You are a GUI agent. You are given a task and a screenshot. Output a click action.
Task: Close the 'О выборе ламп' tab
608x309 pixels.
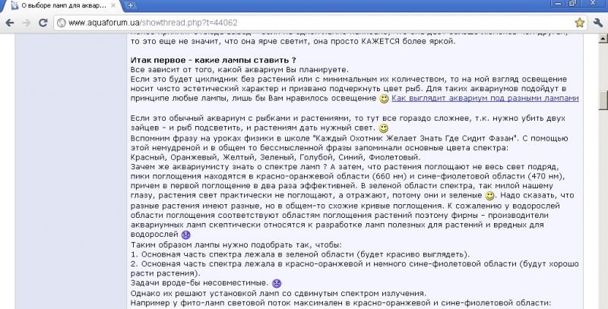(113, 6)
